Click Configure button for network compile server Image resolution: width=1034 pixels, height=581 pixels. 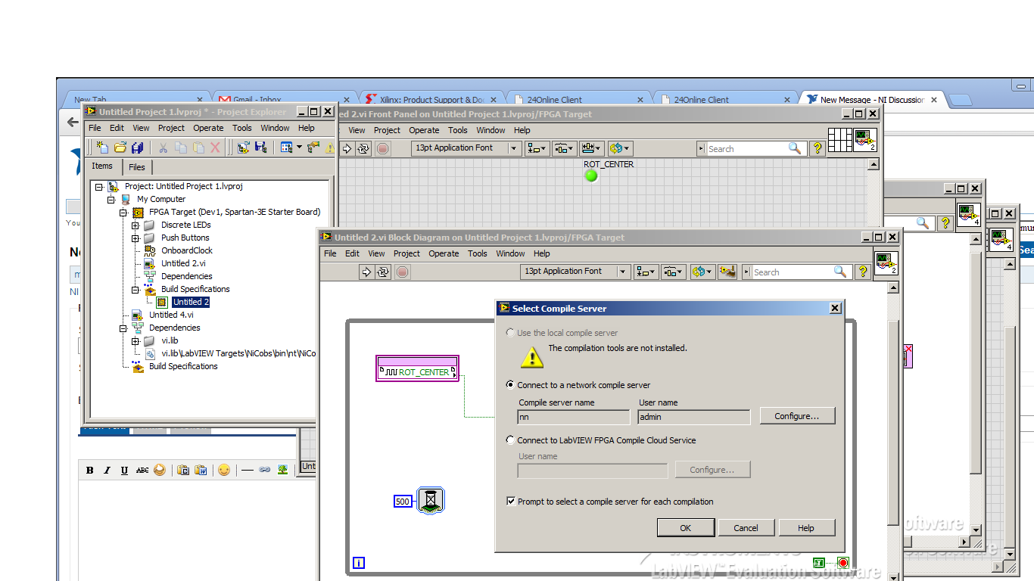tap(796, 416)
